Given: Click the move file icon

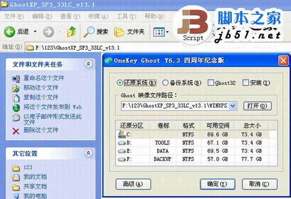Looking at the screenshot, I should click(x=16, y=88).
